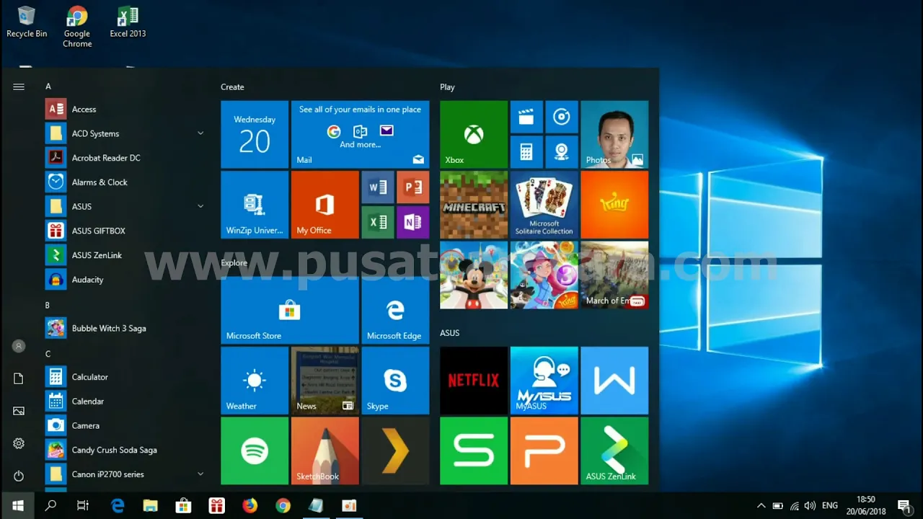Open Bubble Witch 3 Saga list entry
Viewport: 923px width, 519px height.
(125, 328)
